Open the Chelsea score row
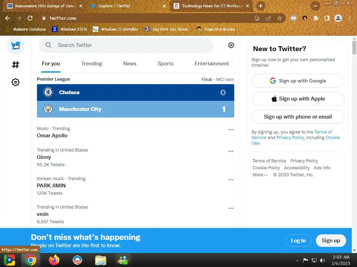Screen dimensions: 357x267 136,92
